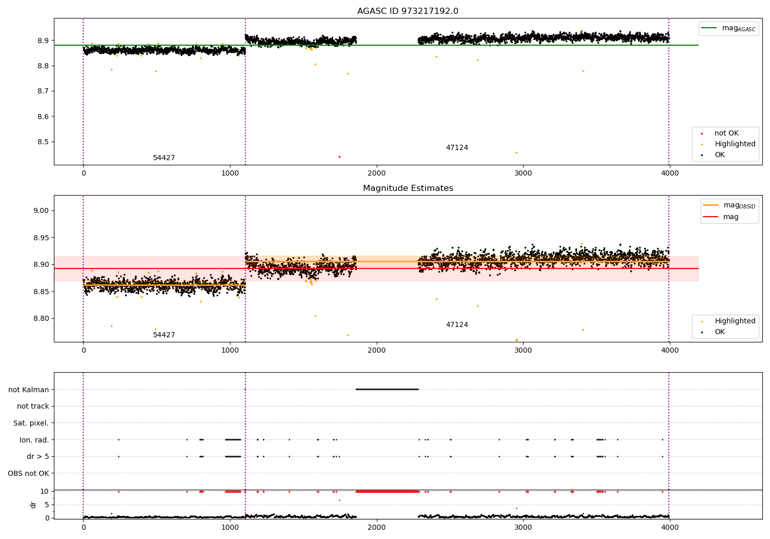770x539 pixels.
Task: Click the 8.7 tick on the top plot
Action: coord(43,91)
